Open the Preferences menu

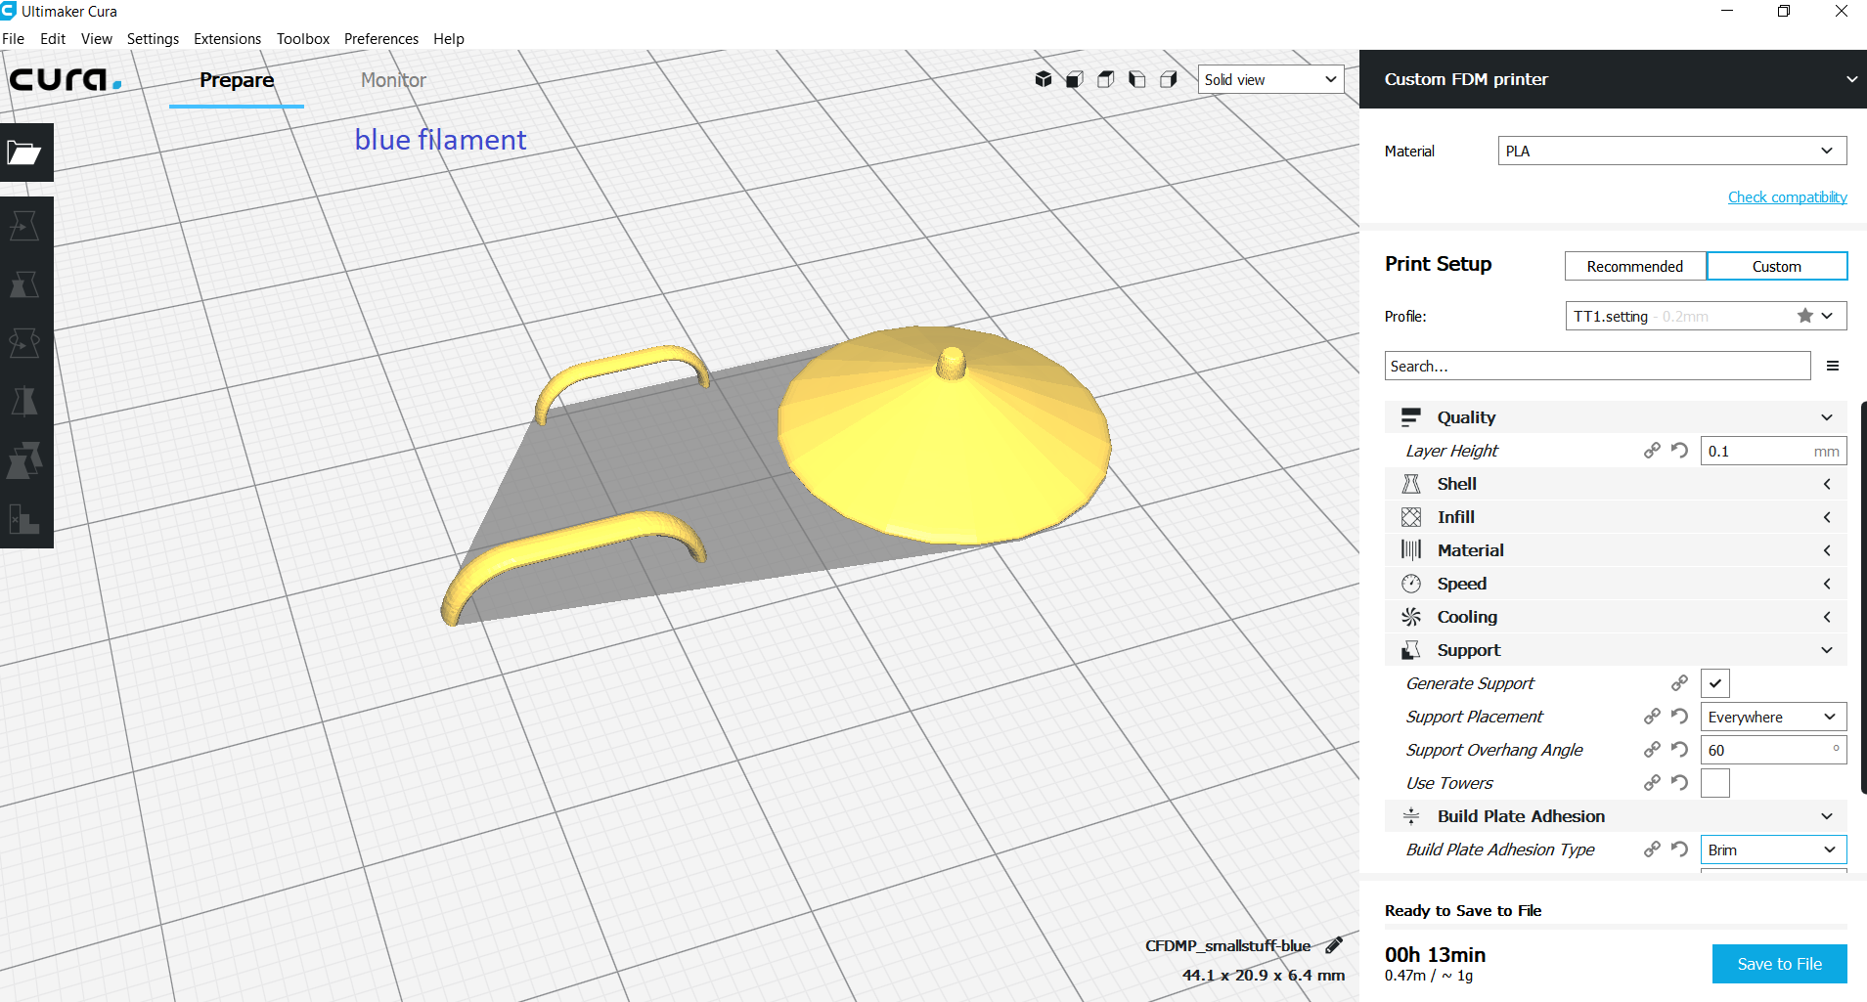[381, 39]
